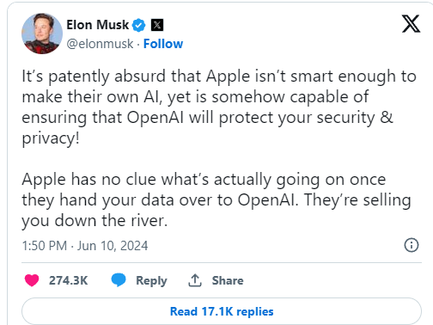Open the @elonmusk handle link
This screenshot has width=433, height=325.
[x=100, y=44]
